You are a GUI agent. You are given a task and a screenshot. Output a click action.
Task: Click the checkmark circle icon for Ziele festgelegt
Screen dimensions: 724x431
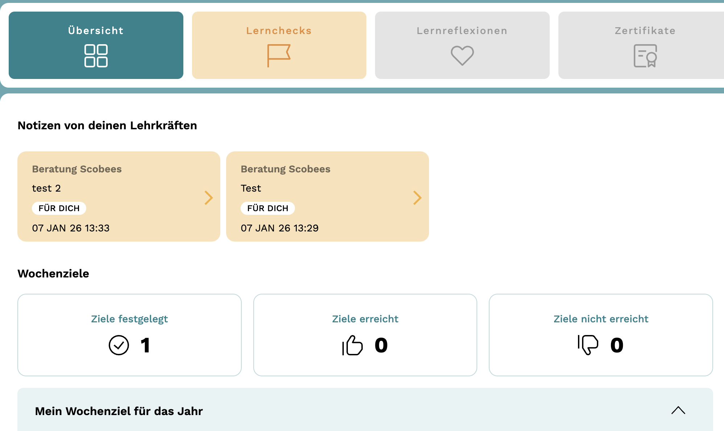coord(119,345)
